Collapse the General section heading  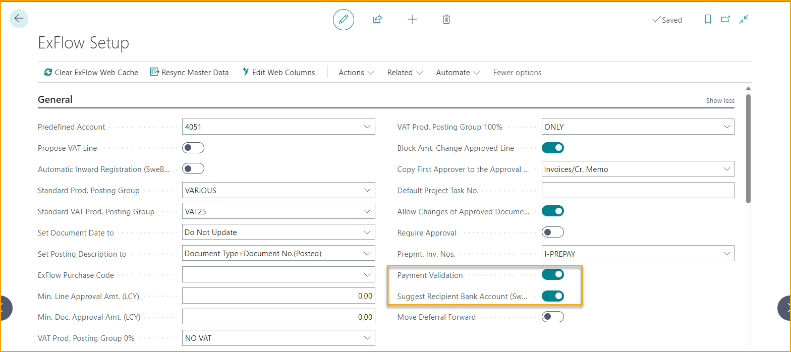(55, 99)
